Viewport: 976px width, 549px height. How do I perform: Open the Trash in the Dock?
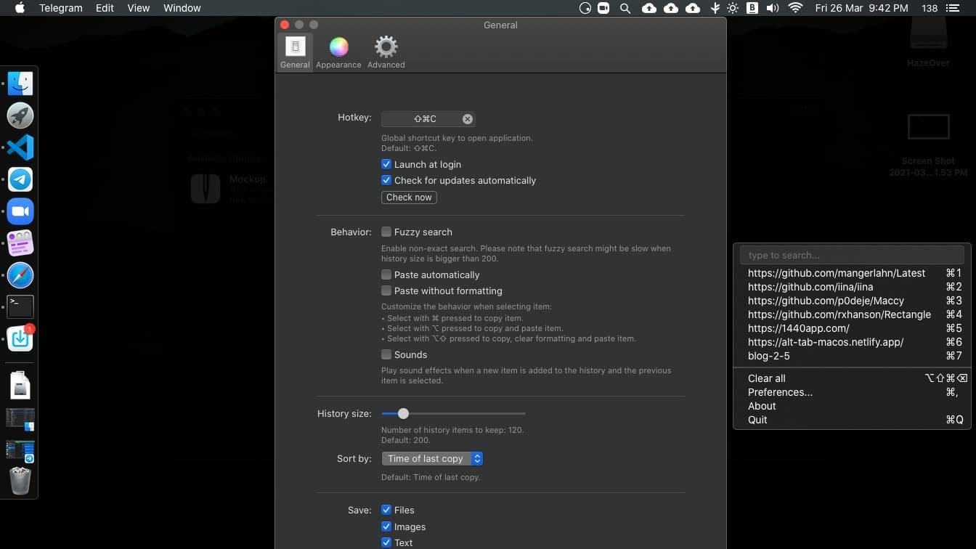(20, 480)
